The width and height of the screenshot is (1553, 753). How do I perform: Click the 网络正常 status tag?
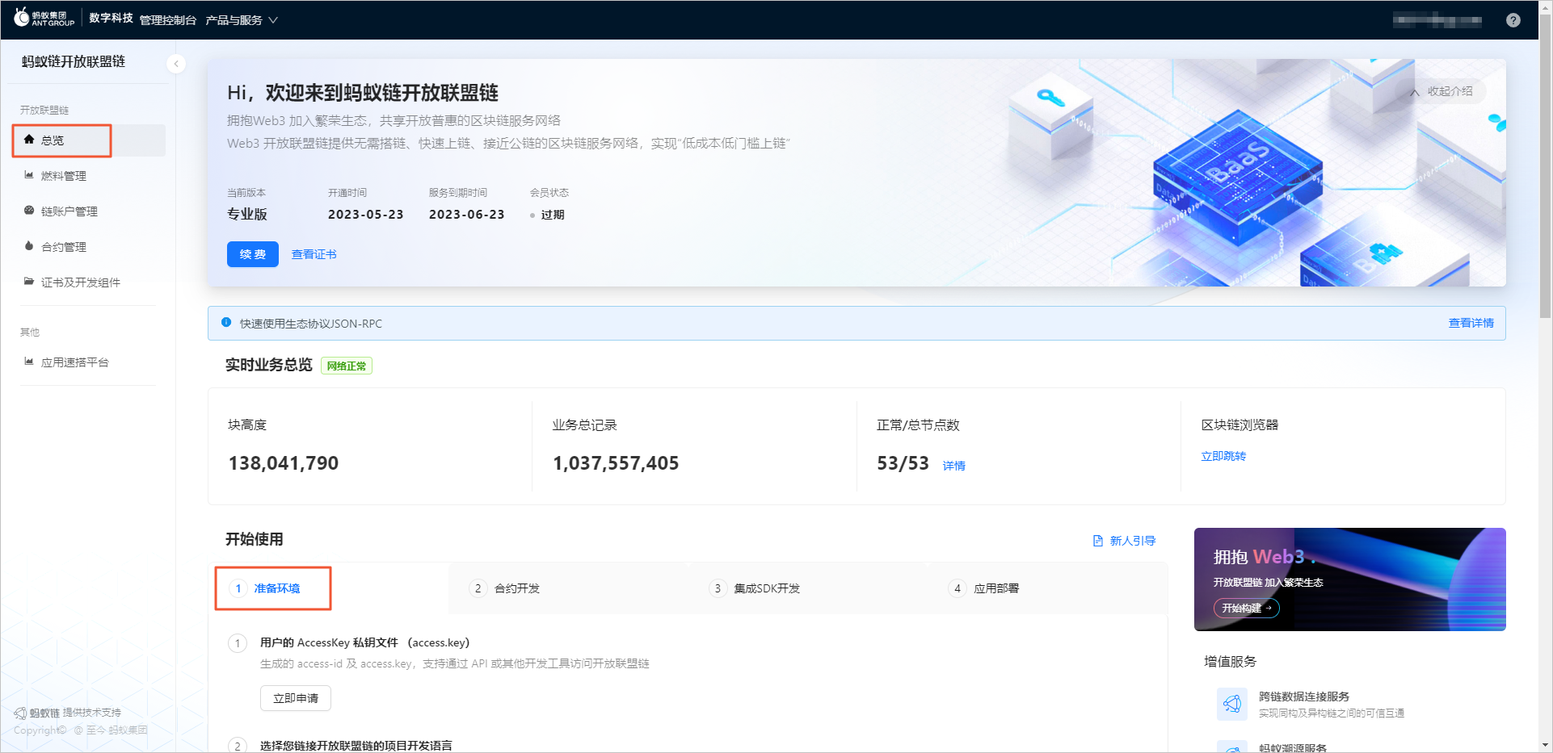(347, 366)
